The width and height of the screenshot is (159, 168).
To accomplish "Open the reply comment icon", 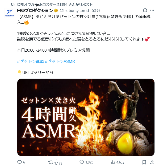I will click(x=19, y=162).
